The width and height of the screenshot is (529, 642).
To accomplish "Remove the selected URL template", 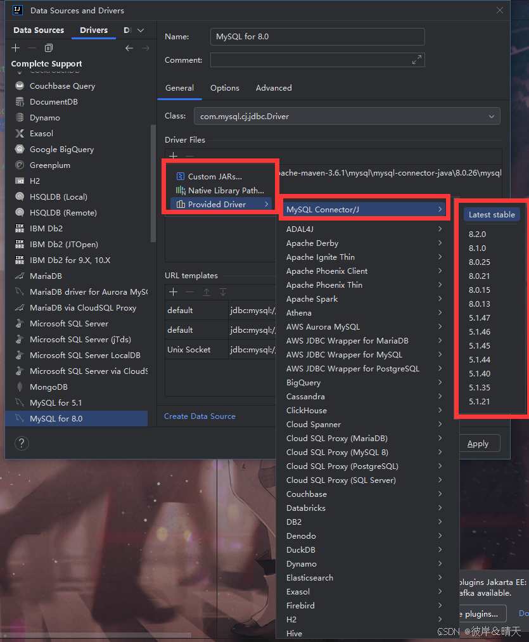I will click(x=189, y=292).
